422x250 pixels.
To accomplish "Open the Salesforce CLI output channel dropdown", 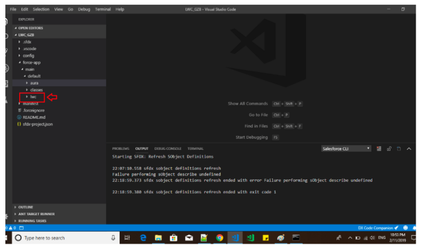I will pos(346,149).
